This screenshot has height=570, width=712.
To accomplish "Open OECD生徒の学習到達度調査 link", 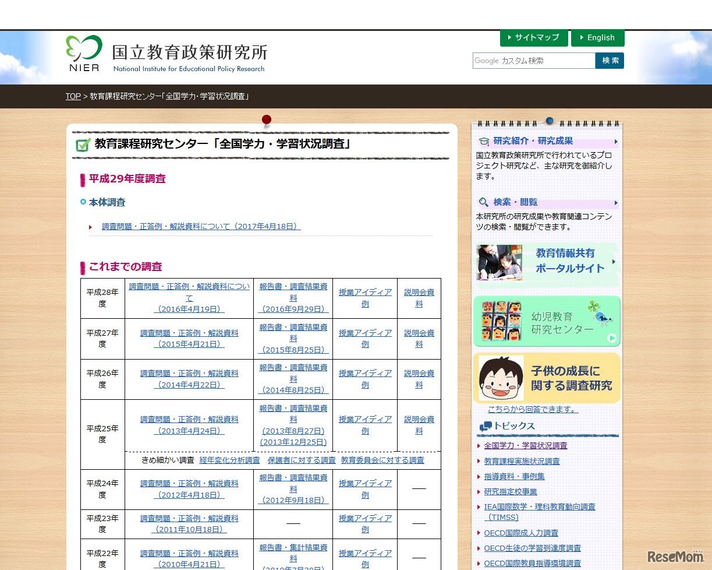I will pos(532,548).
